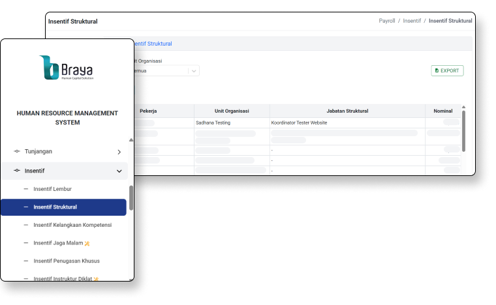The image size is (496, 305).
Task: Expand the Tunjangan menu chevron
Action: click(119, 152)
